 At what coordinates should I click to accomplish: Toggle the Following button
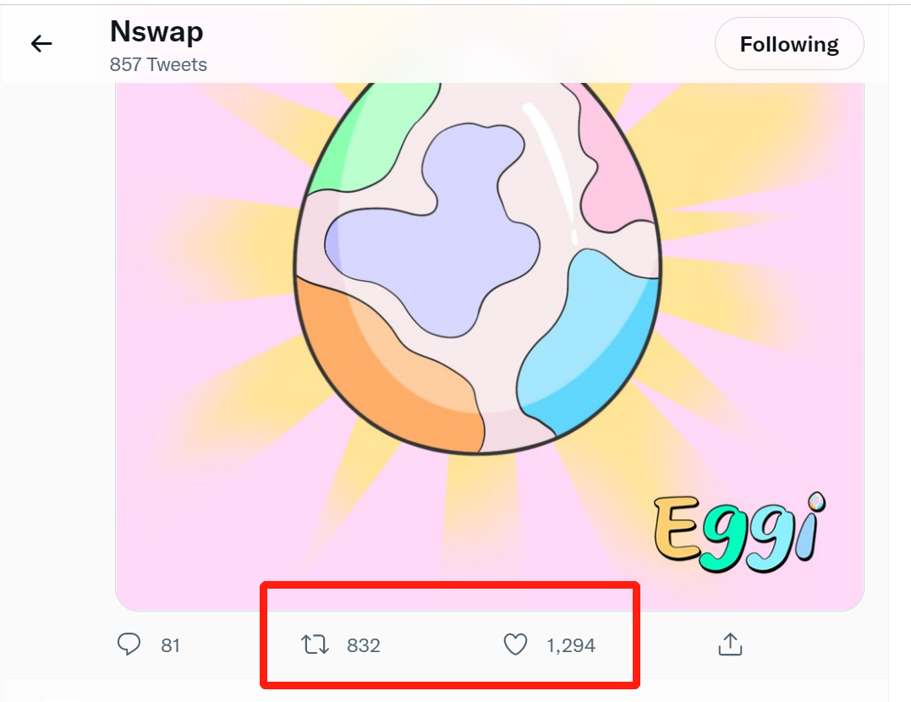point(788,44)
